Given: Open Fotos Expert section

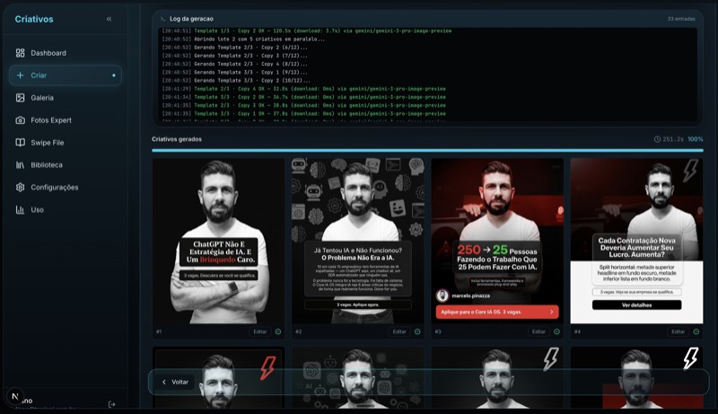Looking at the screenshot, I should coord(65,120).
